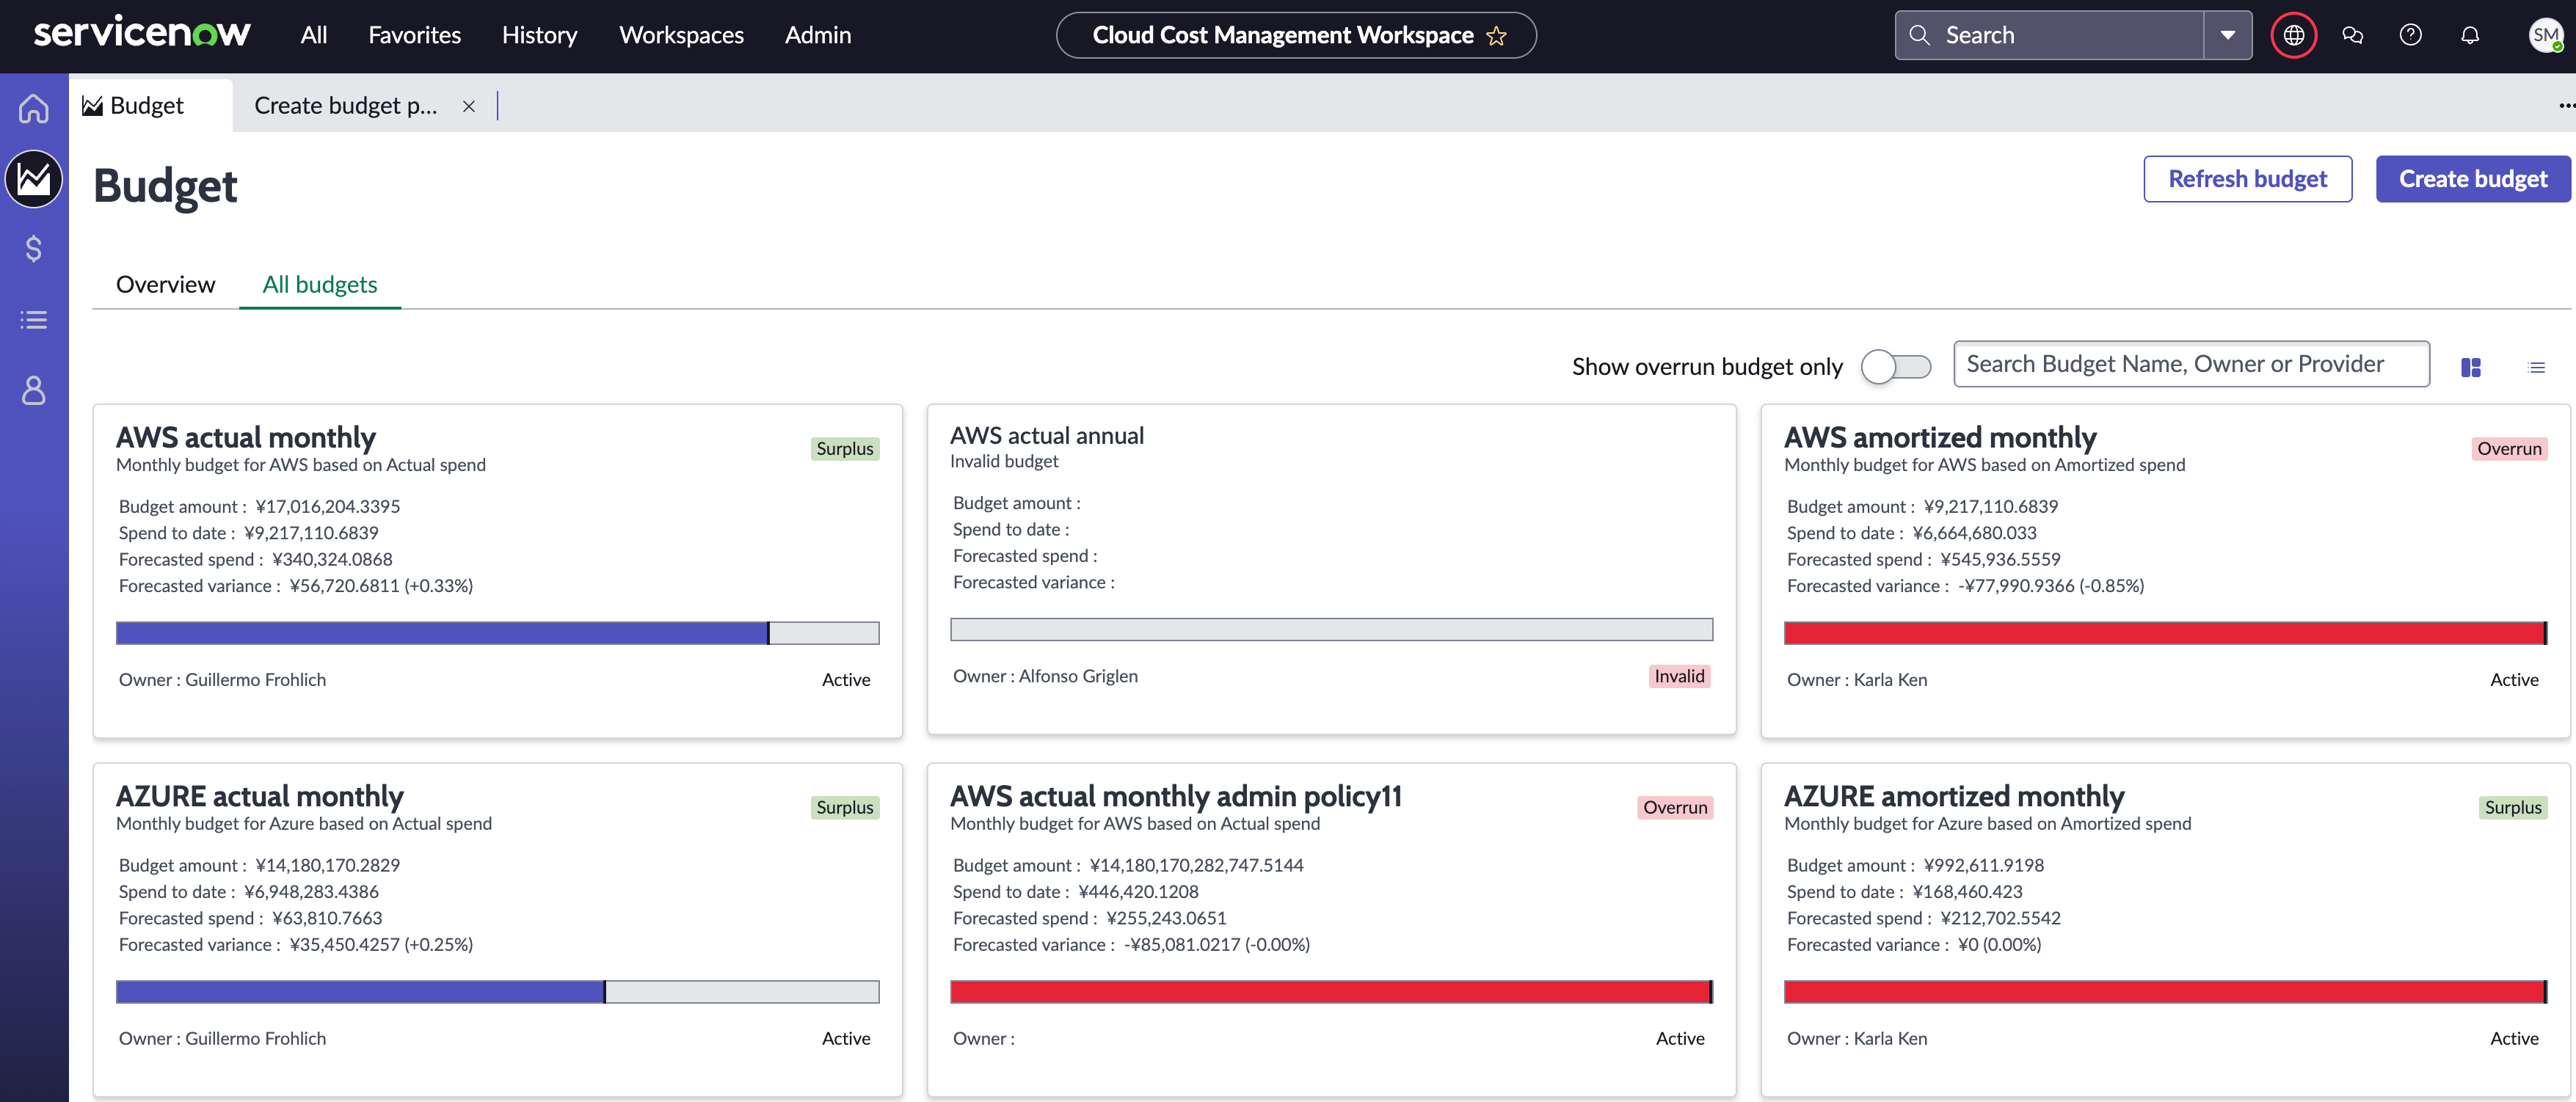Viewport: 2576px width, 1102px height.
Task: Toggle Show overrun budget only switch
Action: tap(1896, 367)
